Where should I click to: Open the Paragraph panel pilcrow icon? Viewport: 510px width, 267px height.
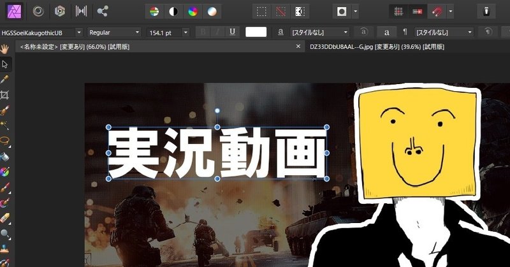coord(405,32)
